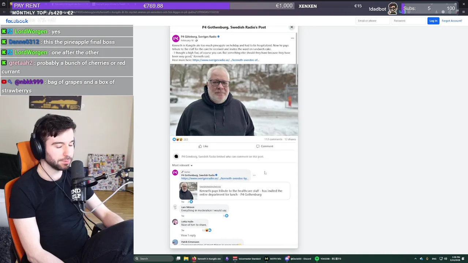View reactions on Lars Nilsson's comment
This screenshot has height=263, width=468.
[226, 216]
